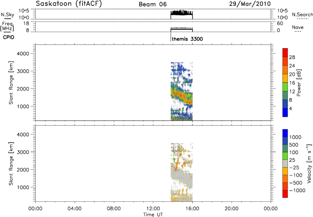Click the 'Nave' legend label
Image resolution: width=313 pixels, height=217 pixels.
298,27
